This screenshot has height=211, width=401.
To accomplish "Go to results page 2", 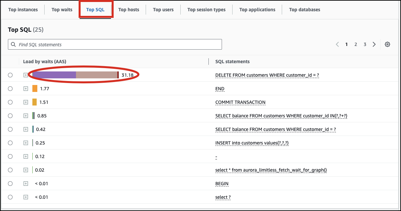I will pos(356,44).
